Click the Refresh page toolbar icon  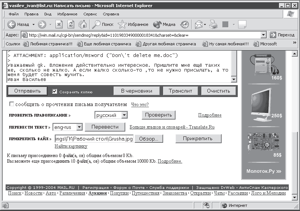tap(71, 24)
